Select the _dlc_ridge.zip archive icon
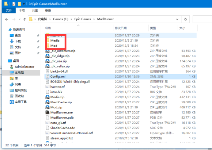The width and height of the screenshot is (212, 150). pyautogui.click(x=48, y=56)
